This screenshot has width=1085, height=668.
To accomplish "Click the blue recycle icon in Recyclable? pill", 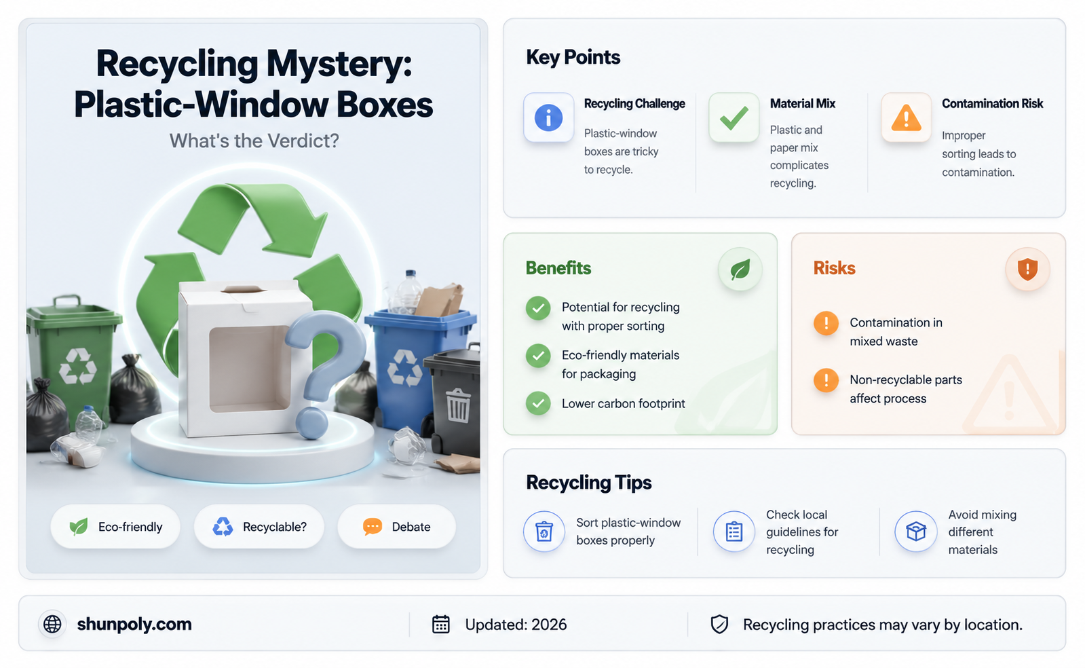I will point(223,526).
